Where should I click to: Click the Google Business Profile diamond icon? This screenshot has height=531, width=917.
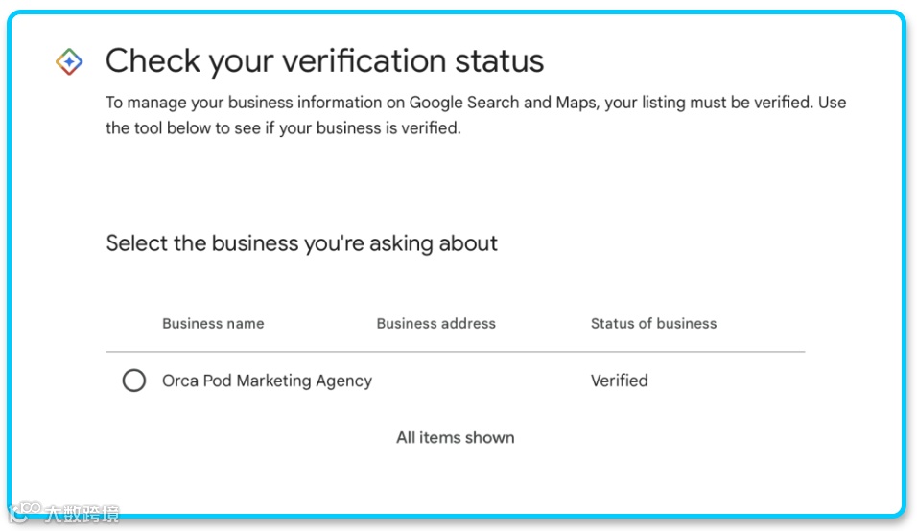pyautogui.click(x=69, y=62)
